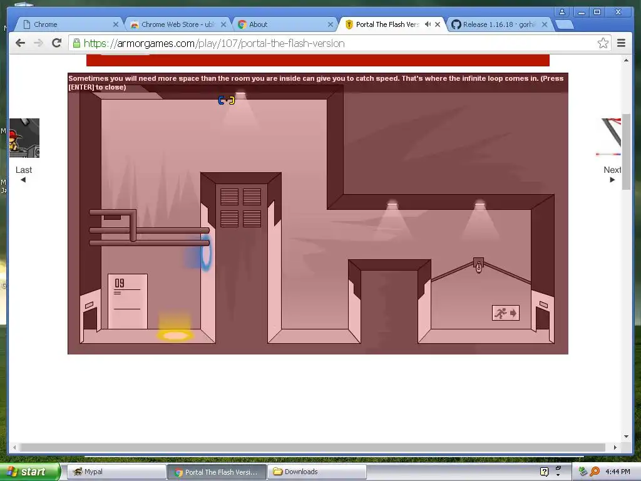Image resolution: width=641 pixels, height=481 pixels.
Task: Click the red banner above the game
Action: click(x=317, y=60)
